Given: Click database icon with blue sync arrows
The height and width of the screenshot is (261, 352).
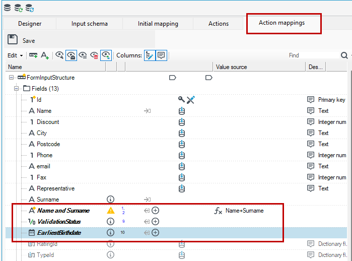Looking at the screenshot, I should (x=30, y=8).
